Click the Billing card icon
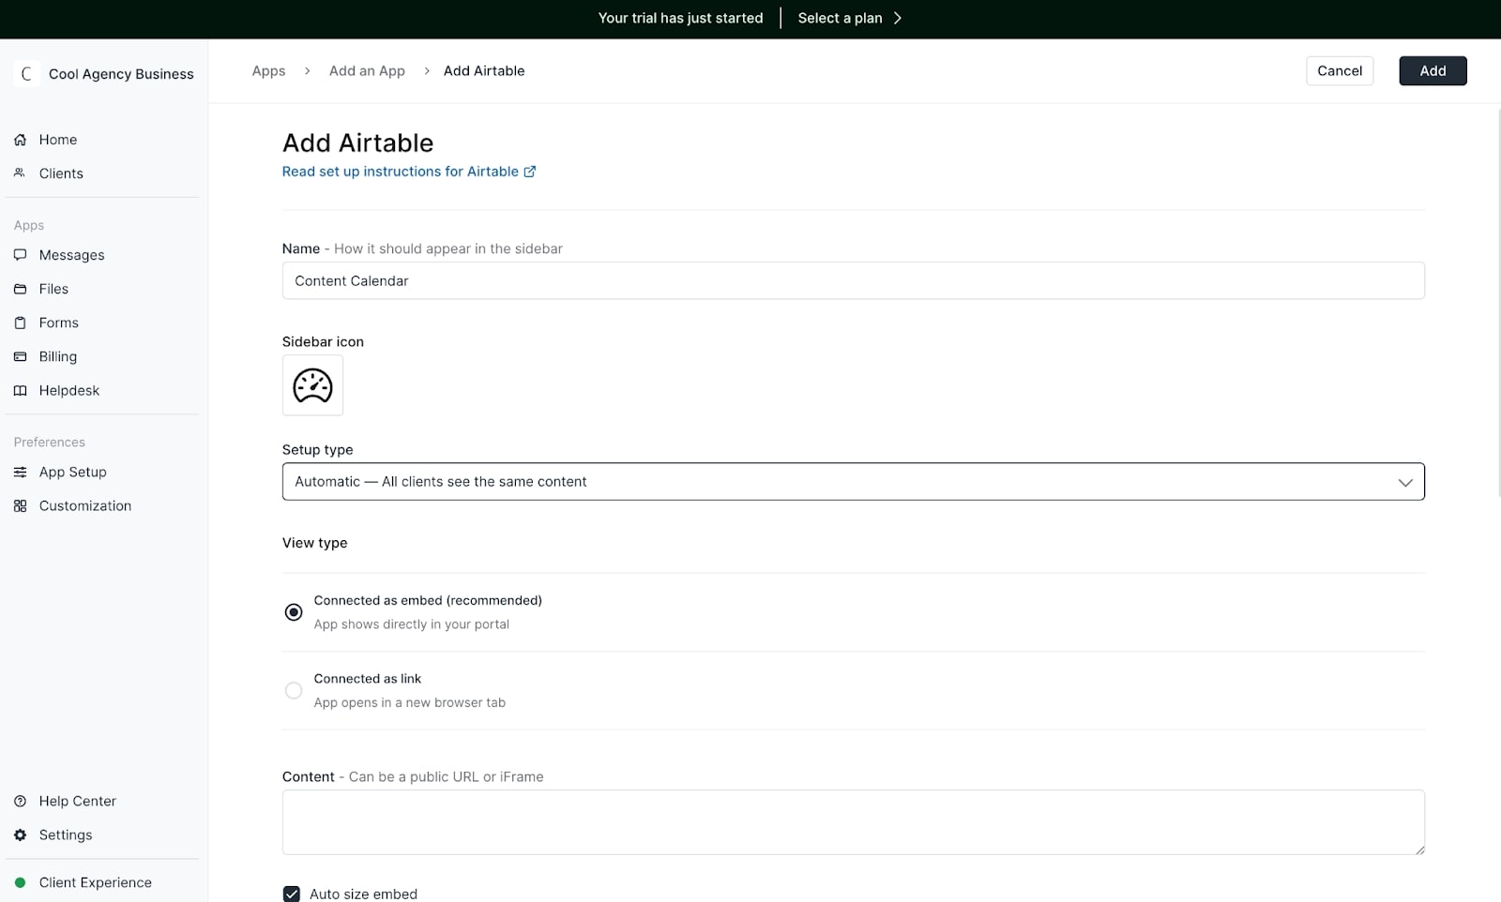 [20, 356]
